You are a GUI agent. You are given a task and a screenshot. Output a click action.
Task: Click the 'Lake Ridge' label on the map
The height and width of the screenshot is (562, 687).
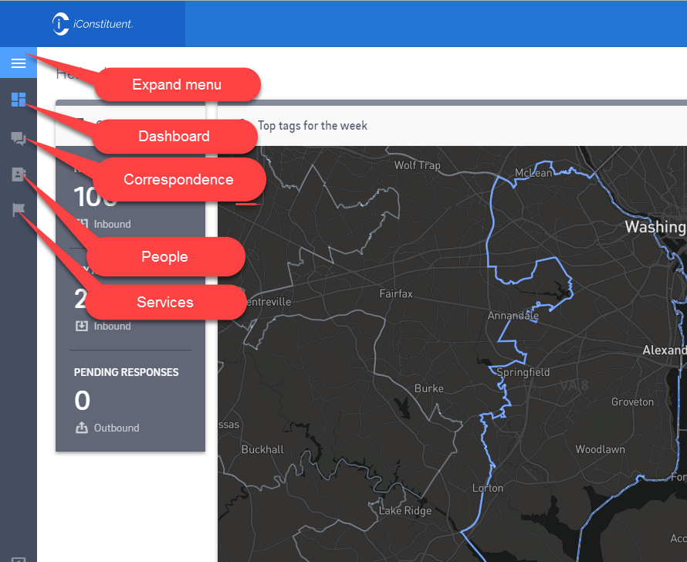pyautogui.click(x=405, y=511)
